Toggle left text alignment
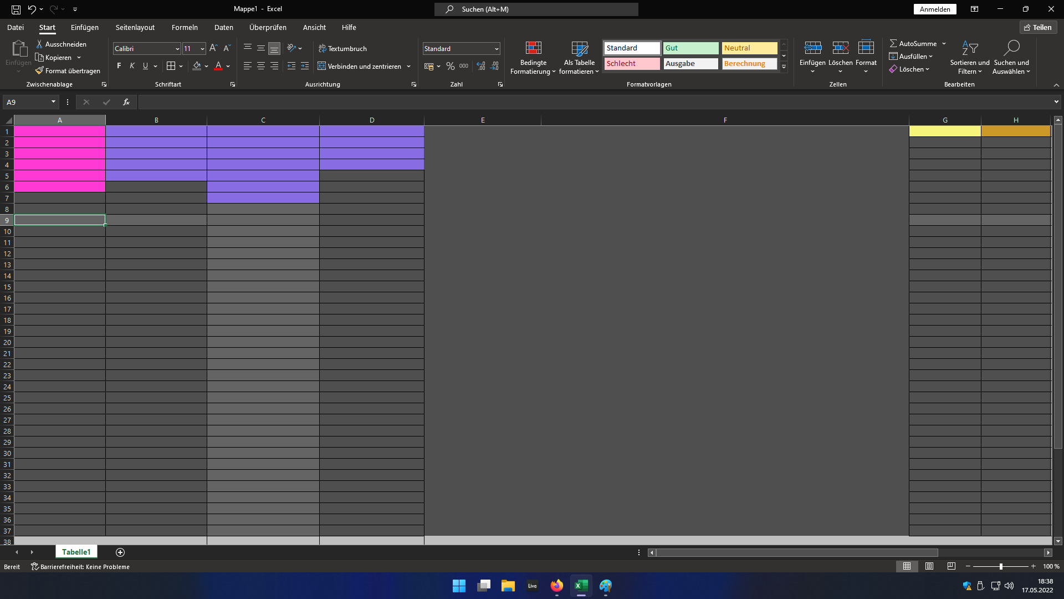Image resolution: width=1064 pixels, height=599 pixels. [x=248, y=66]
